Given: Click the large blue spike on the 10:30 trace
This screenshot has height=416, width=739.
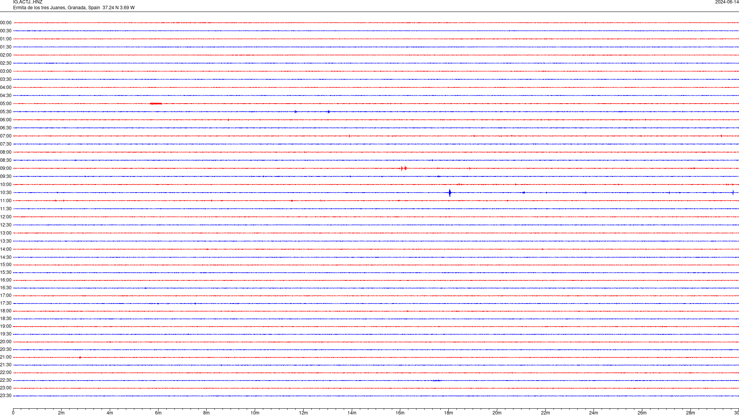Looking at the screenshot, I should [450, 193].
